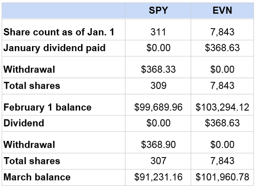Click EVN February balance $103,294.12
Screen dimensions: 256x187
coord(222,107)
